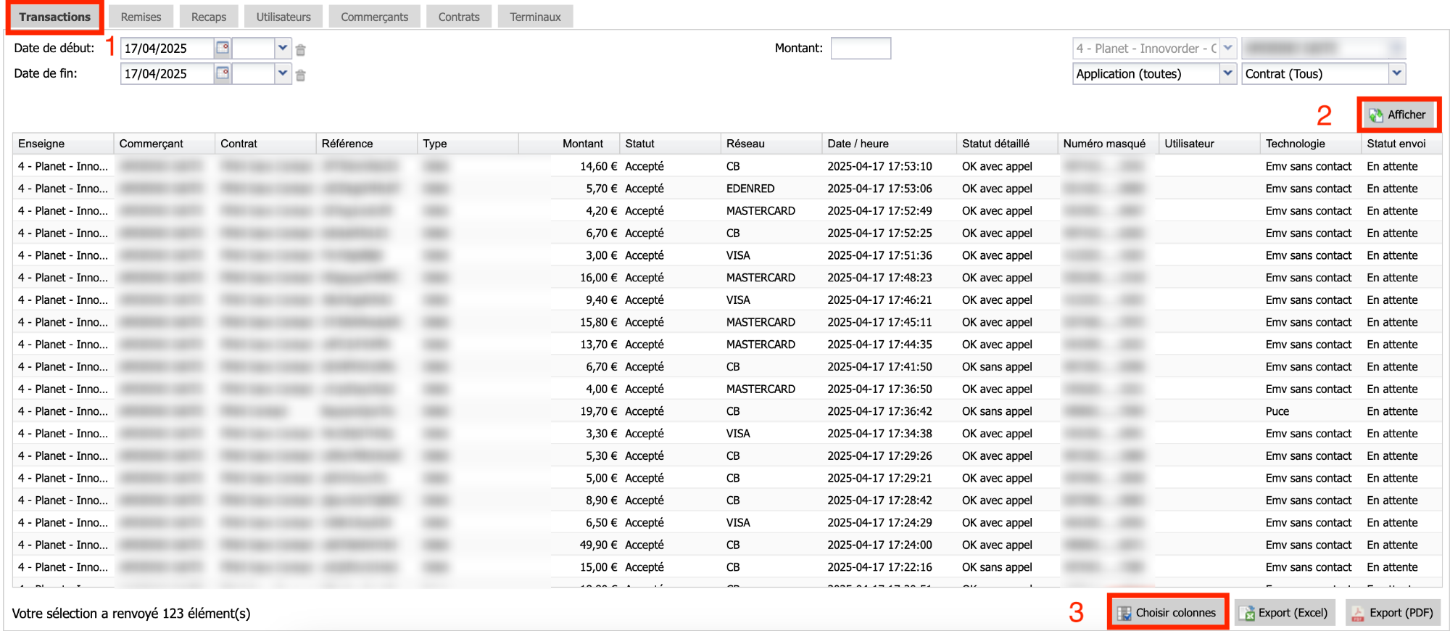Expand the Planet - Innovorder enseigne dropdown
This screenshot has height=631, width=1450.
tap(1227, 49)
